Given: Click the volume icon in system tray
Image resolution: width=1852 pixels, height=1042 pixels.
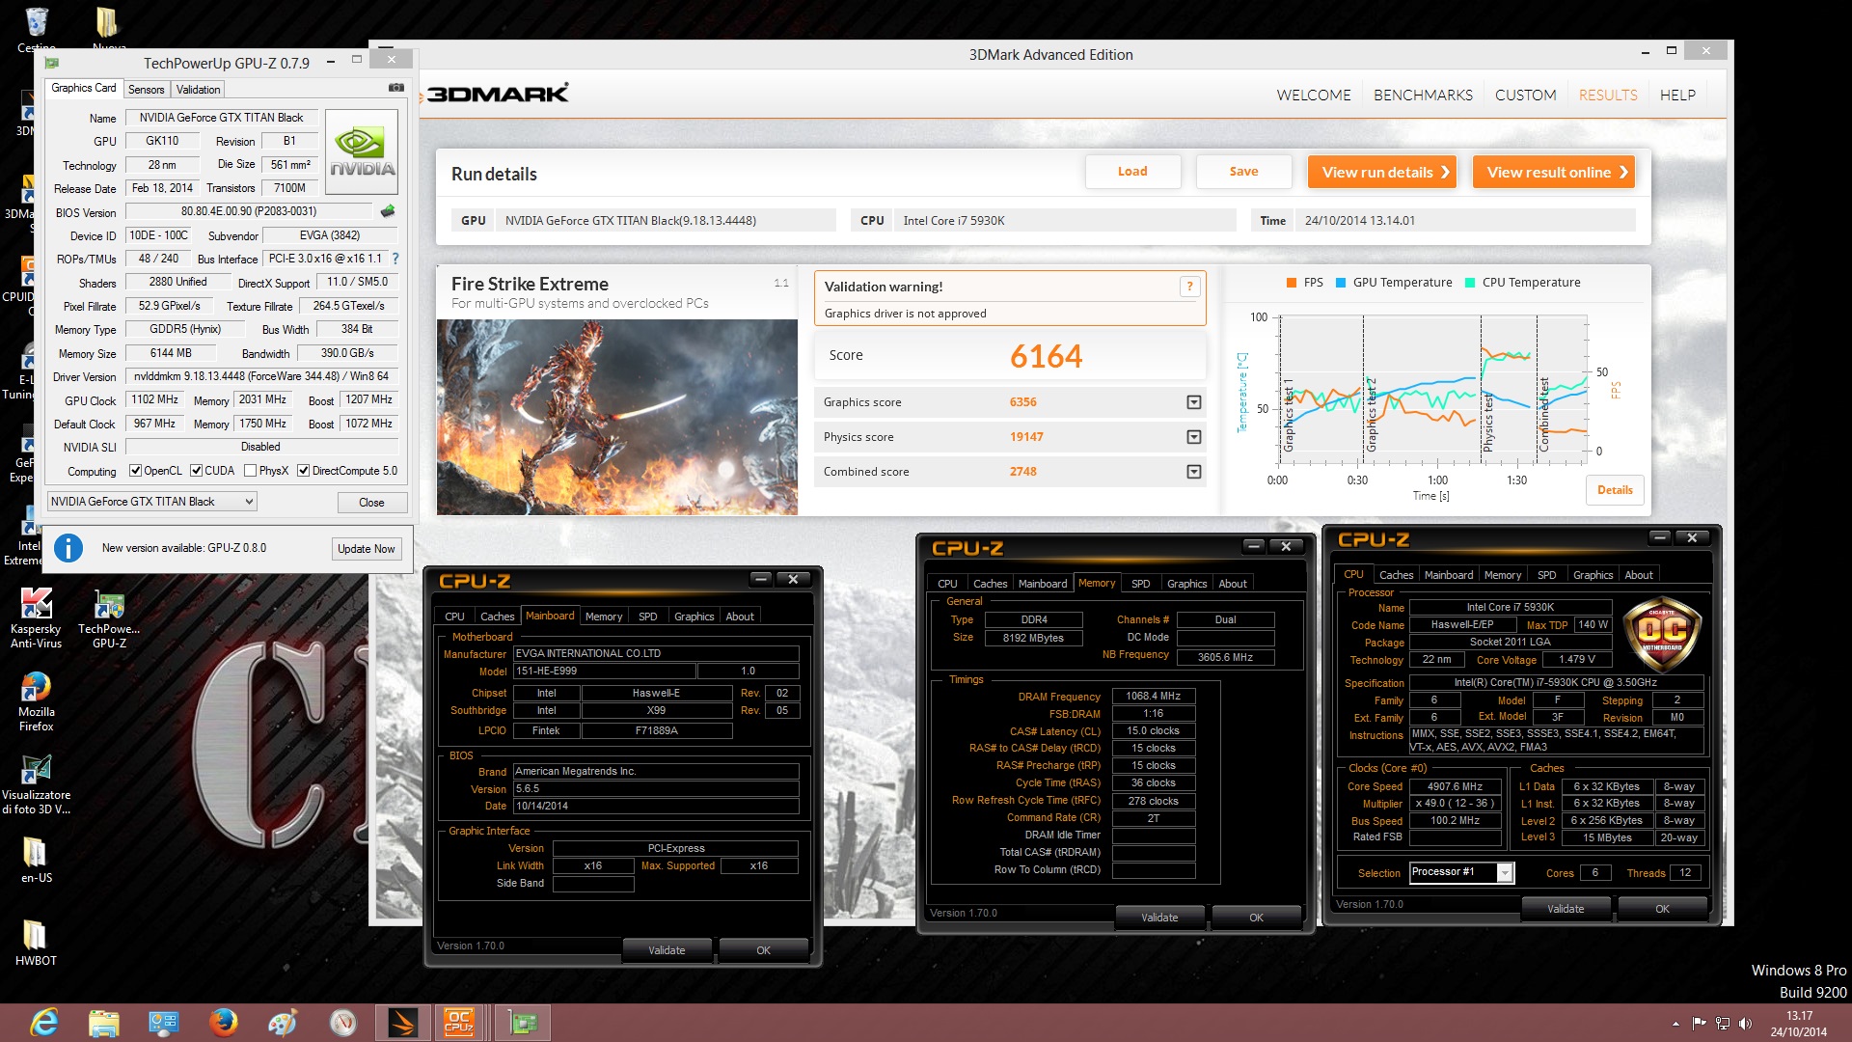Looking at the screenshot, I should click(x=1744, y=1024).
